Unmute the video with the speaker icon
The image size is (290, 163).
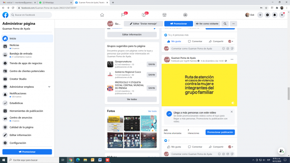click(233, 103)
